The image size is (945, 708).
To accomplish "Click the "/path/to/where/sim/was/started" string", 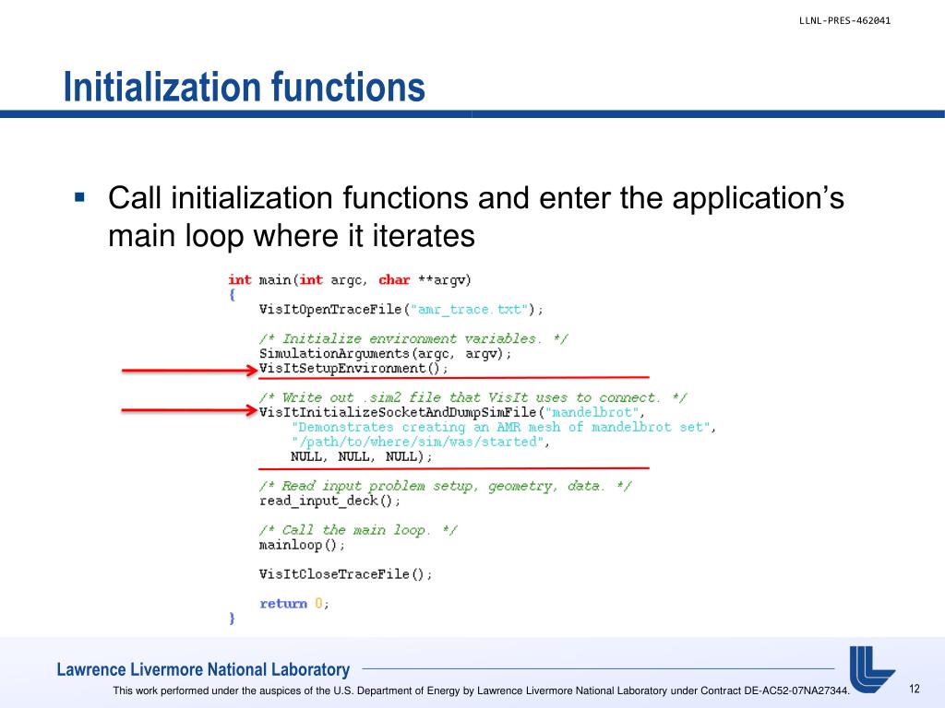I will coord(420,442).
